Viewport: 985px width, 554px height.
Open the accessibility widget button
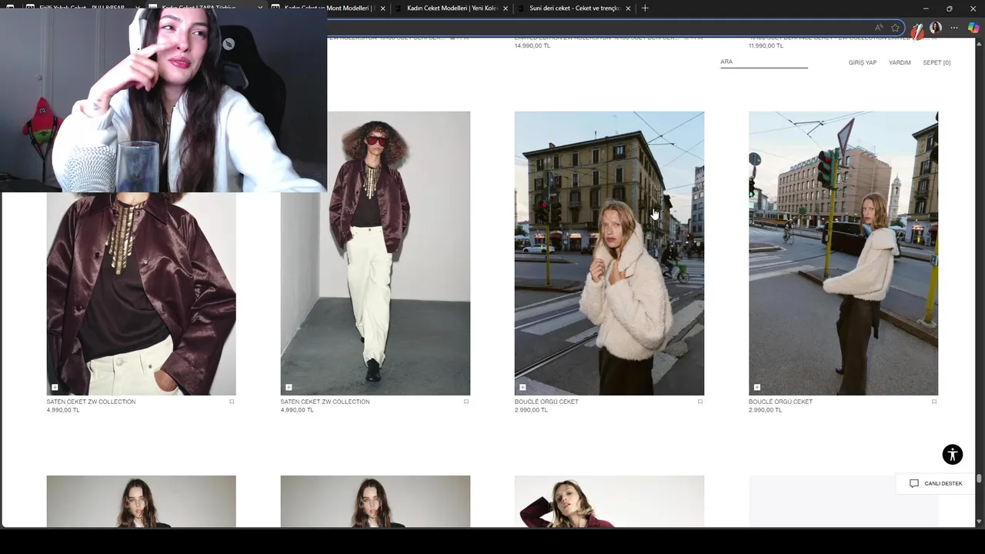point(953,454)
